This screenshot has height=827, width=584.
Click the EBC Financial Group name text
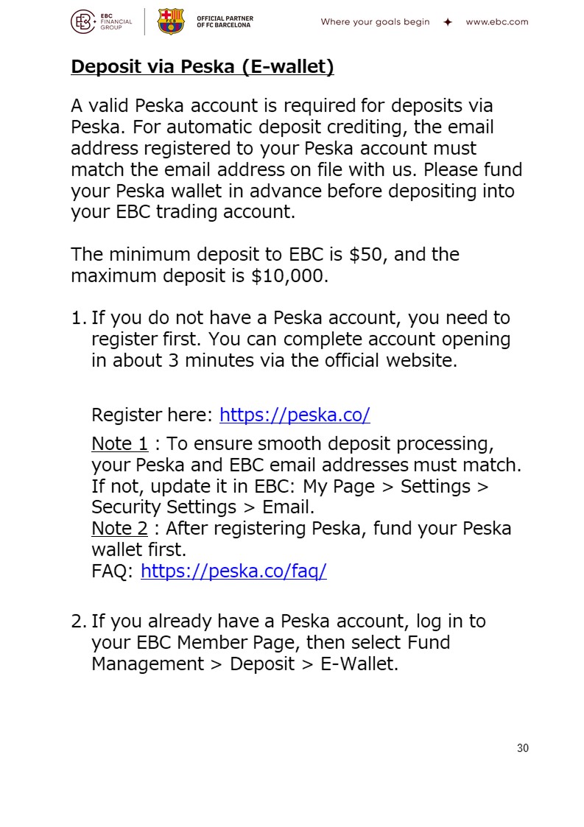pos(116,21)
